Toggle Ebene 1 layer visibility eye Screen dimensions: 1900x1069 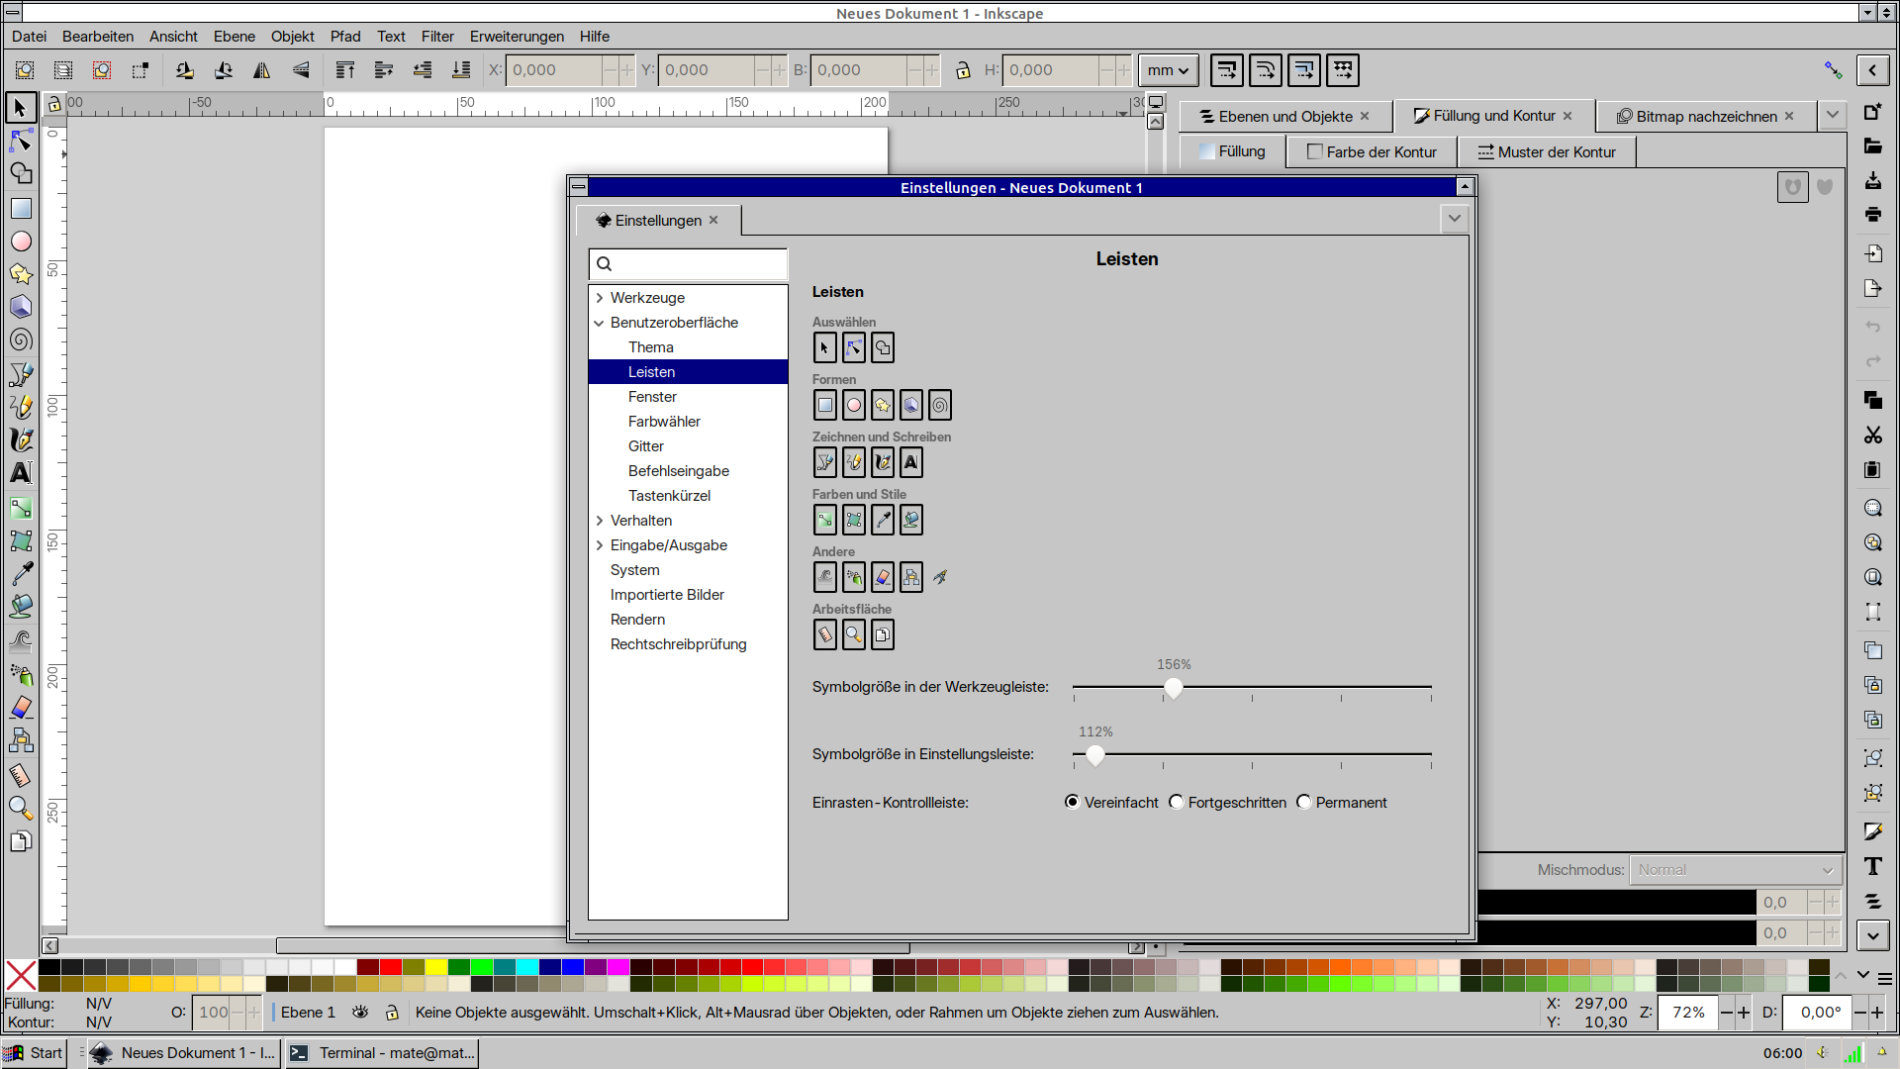click(x=360, y=1012)
